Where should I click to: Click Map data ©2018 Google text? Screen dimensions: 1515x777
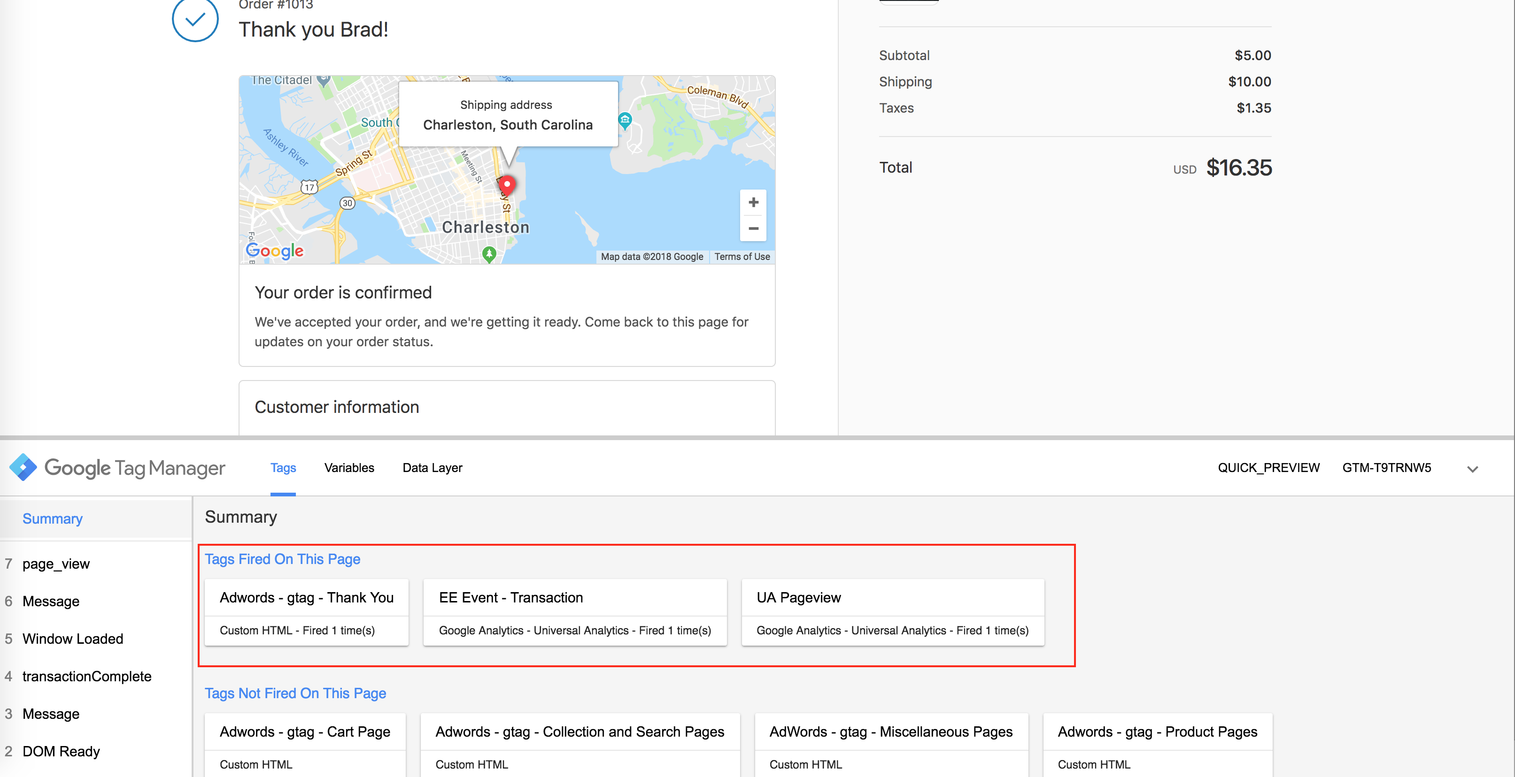[x=652, y=257]
